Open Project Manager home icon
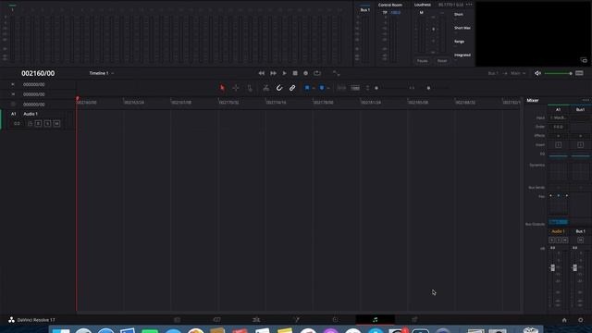The image size is (592, 333). click(564, 320)
